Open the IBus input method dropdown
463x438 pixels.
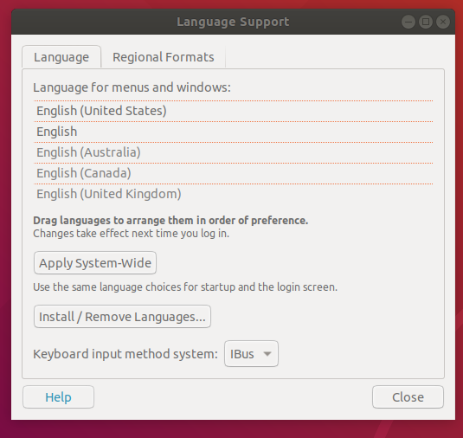pyautogui.click(x=251, y=353)
